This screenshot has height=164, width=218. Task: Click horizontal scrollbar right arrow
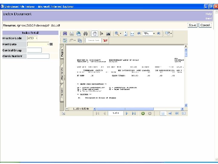[182, 109]
